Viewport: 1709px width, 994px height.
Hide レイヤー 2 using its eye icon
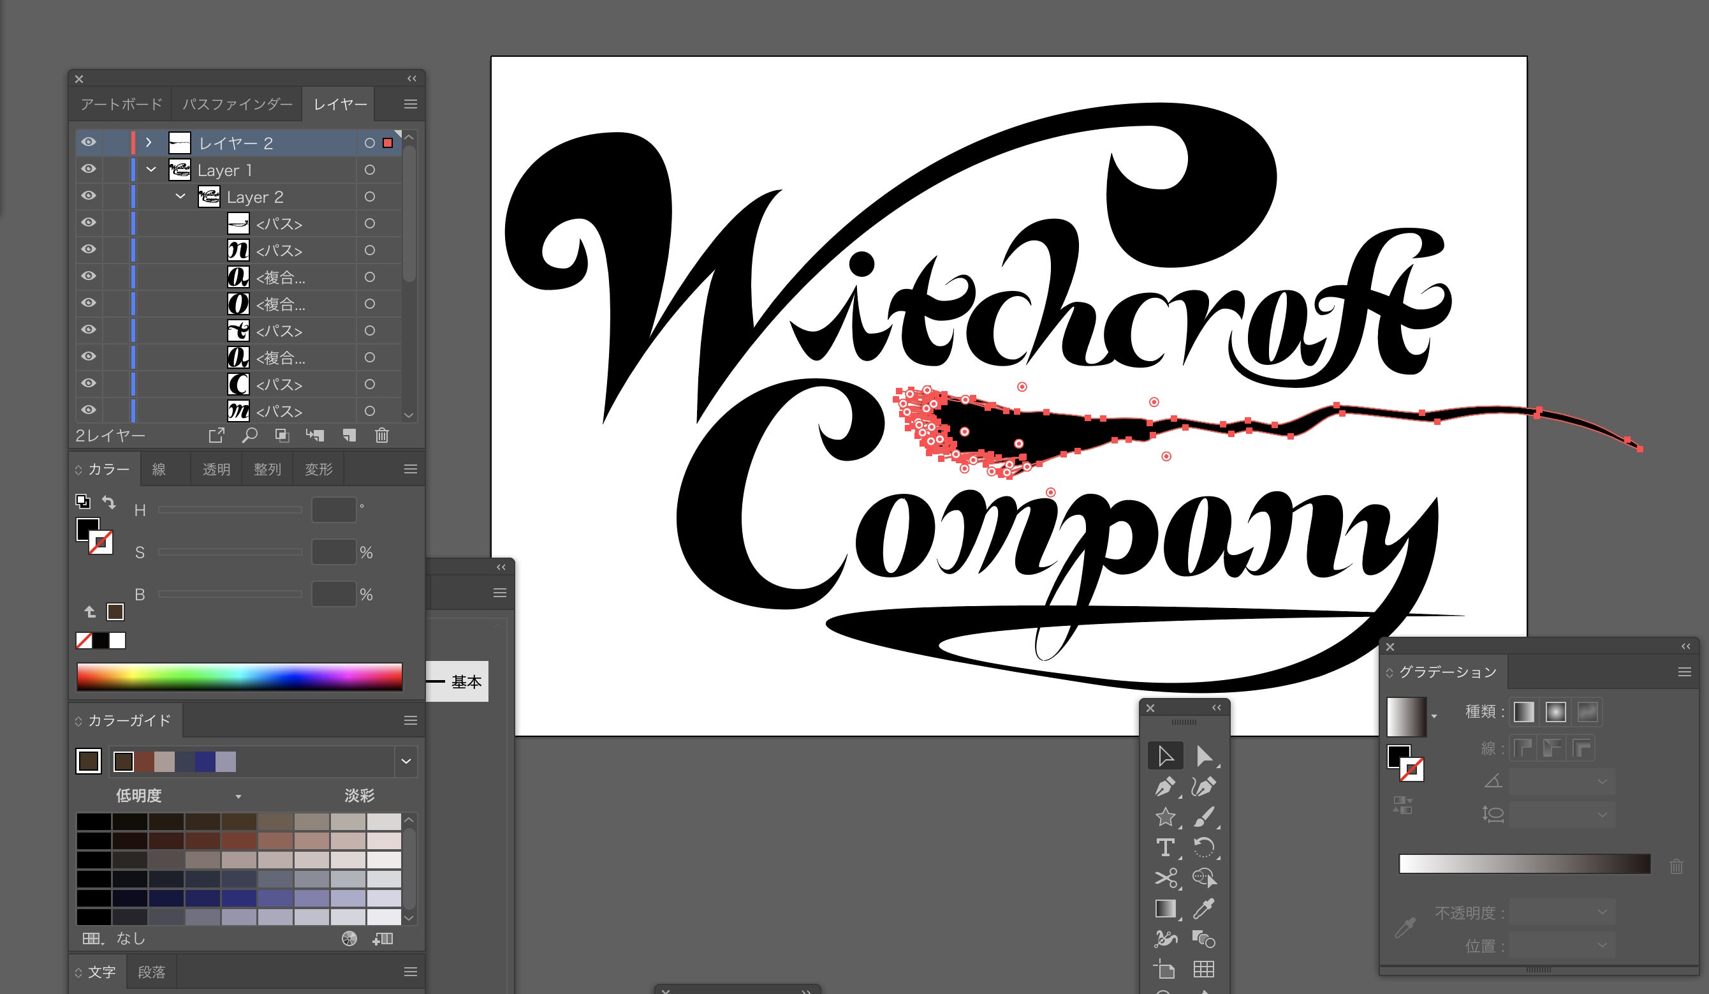(x=88, y=142)
